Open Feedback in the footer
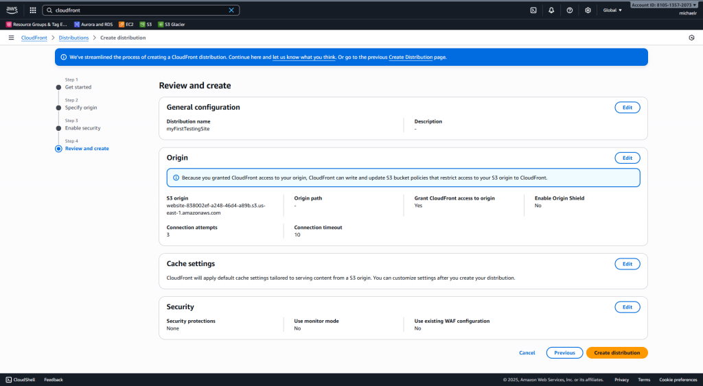 click(x=54, y=379)
